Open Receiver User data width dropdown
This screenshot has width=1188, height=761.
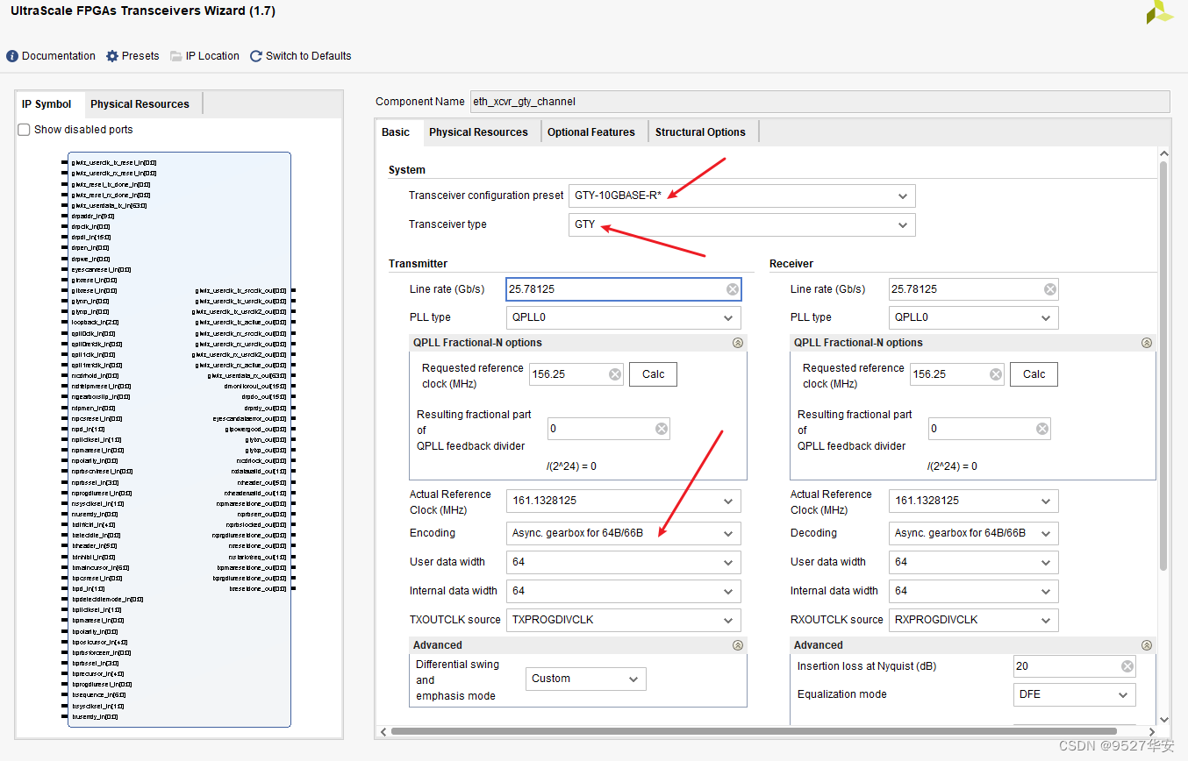(974, 562)
